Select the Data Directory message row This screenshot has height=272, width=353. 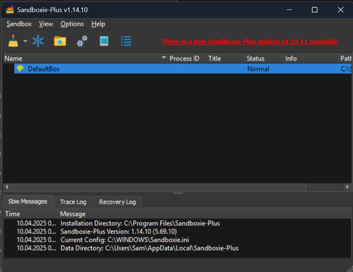pos(177,248)
